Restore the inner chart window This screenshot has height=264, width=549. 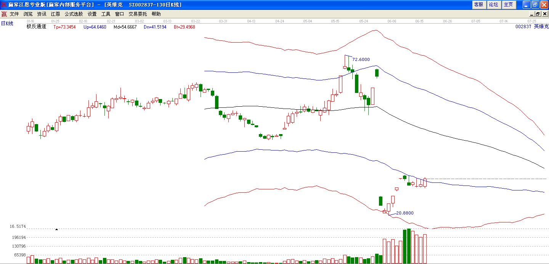coord(538,14)
